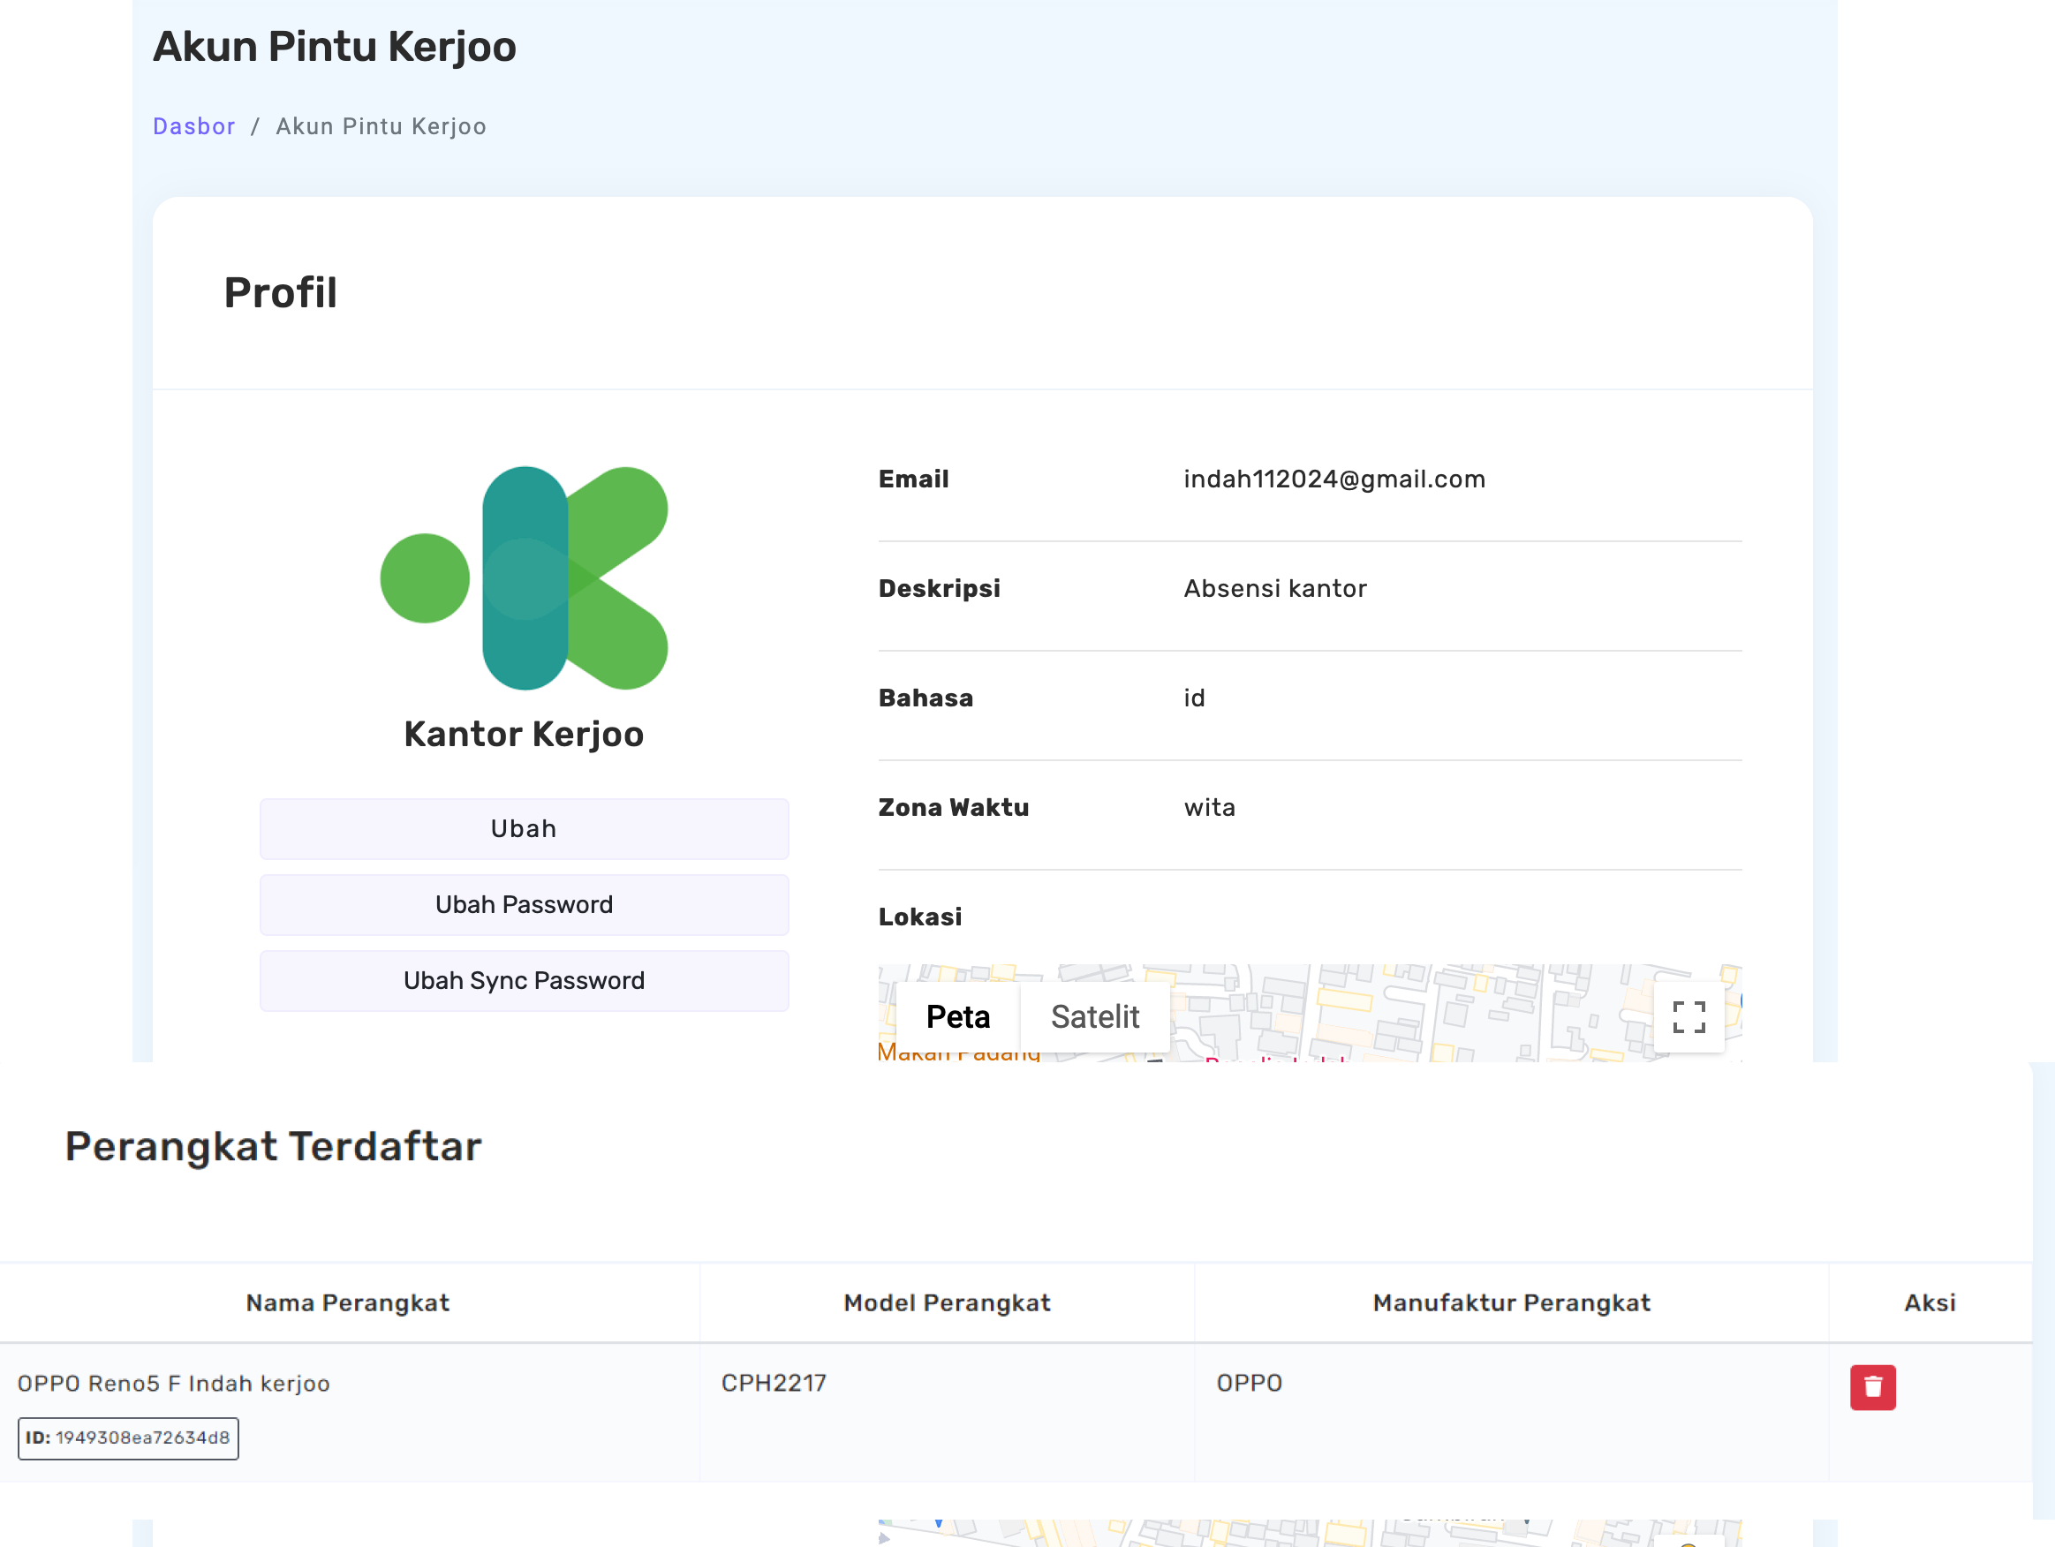This screenshot has height=1547, width=2055.
Task: Click the Kantor Kerjoo logo image
Action: (x=524, y=578)
